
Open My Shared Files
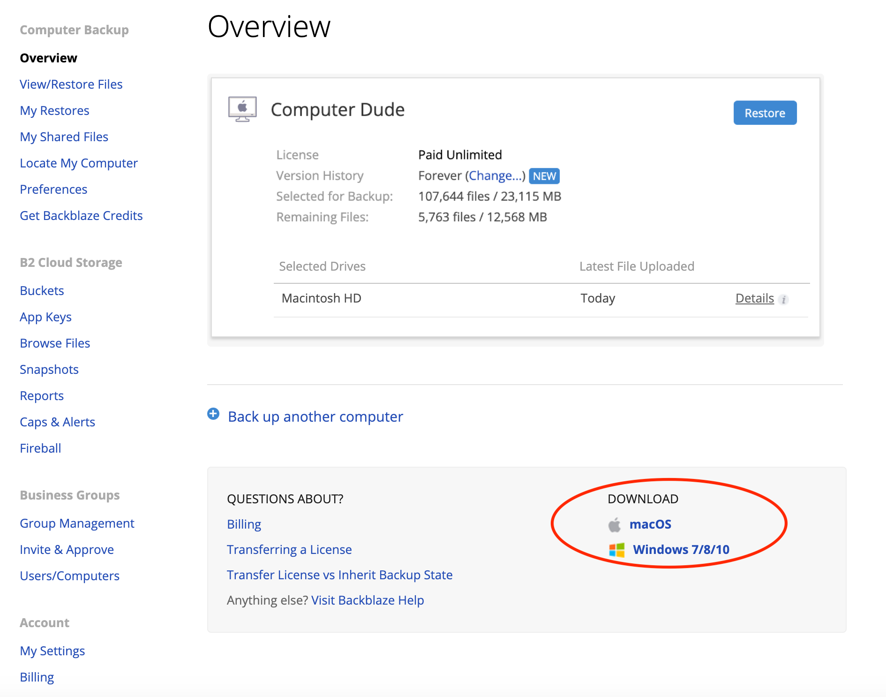[x=64, y=137]
